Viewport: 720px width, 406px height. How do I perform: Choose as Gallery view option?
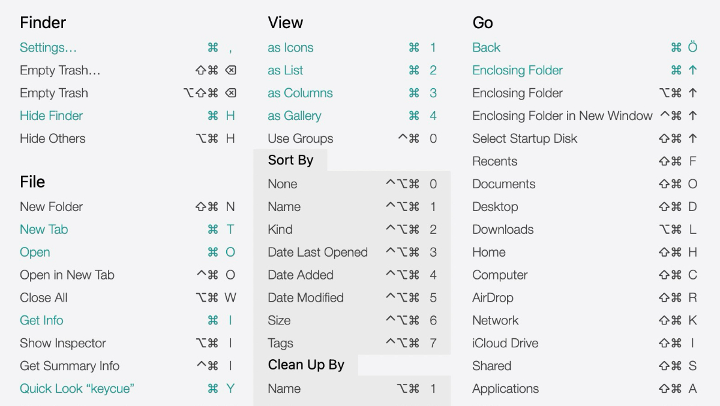coord(294,116)
